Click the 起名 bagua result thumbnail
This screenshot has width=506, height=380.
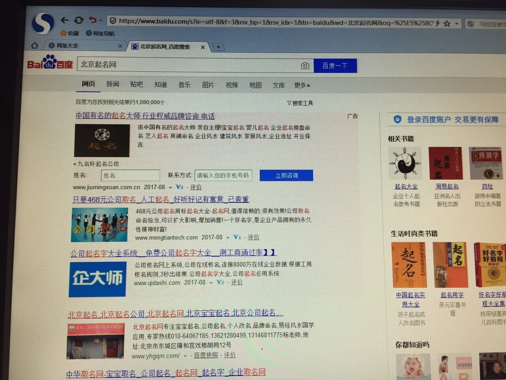(102, 140)
